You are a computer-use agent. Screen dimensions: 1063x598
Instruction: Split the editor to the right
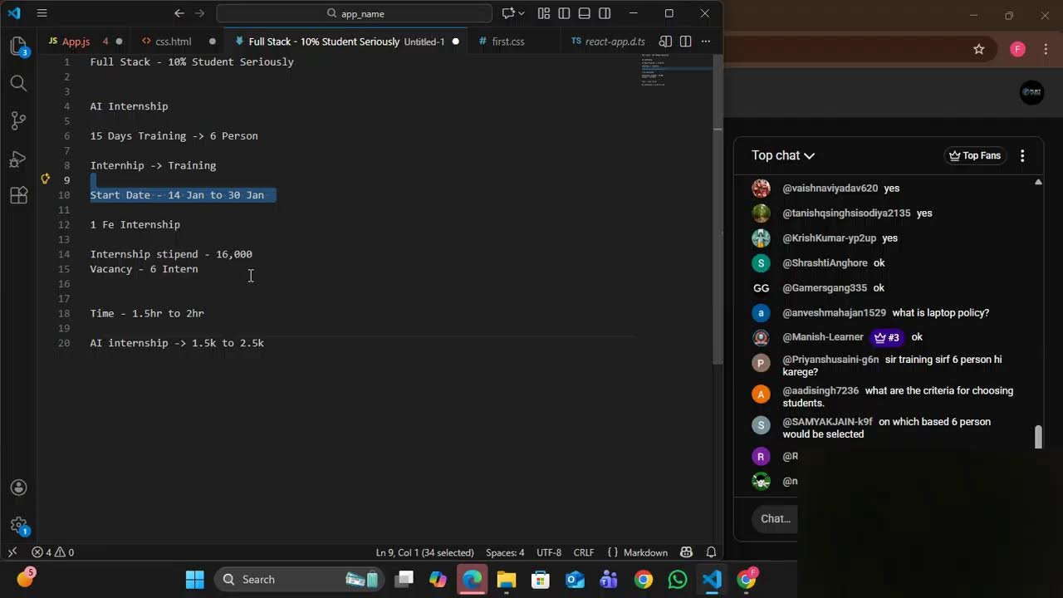[x=685, y=42]
